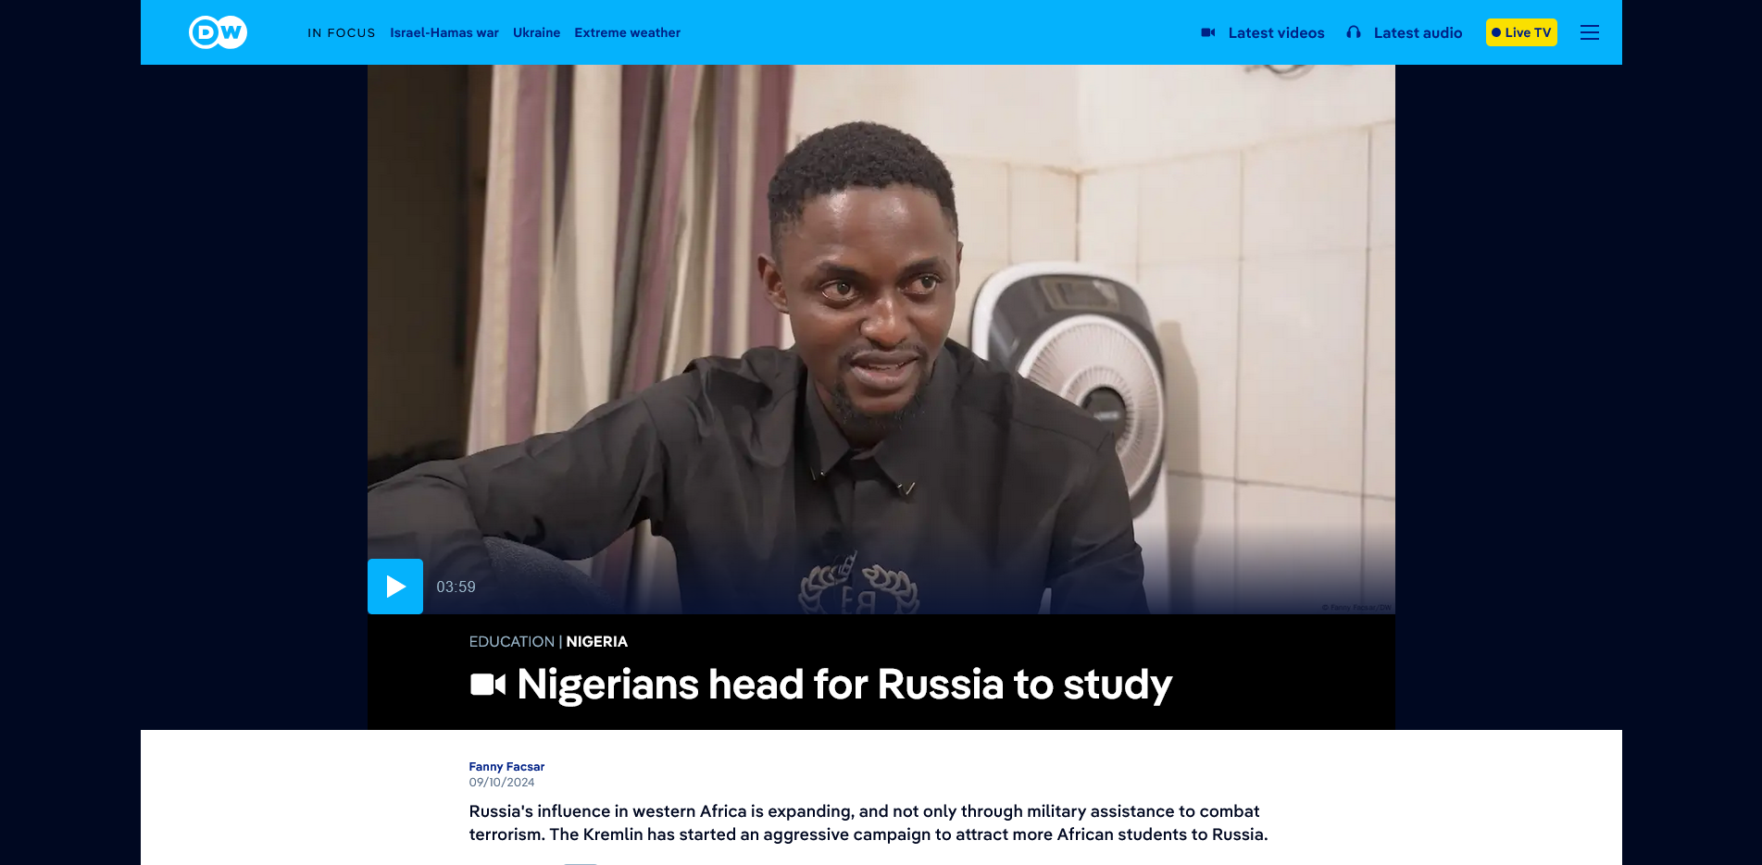Click the headline Nigerians head for Russia

pyautogui.click(x=844, y=685)
